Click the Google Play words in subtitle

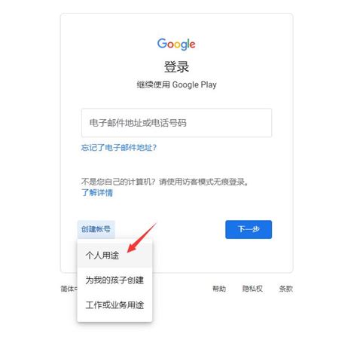point(194,84)
